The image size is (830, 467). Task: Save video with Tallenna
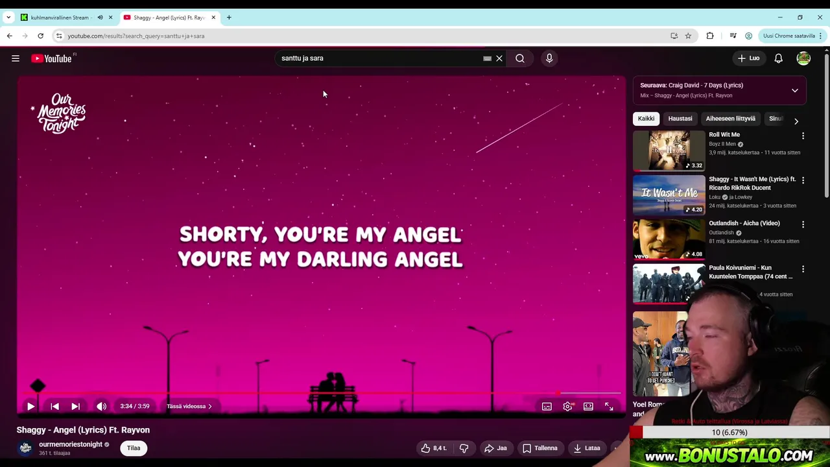[x=539, y=448]
